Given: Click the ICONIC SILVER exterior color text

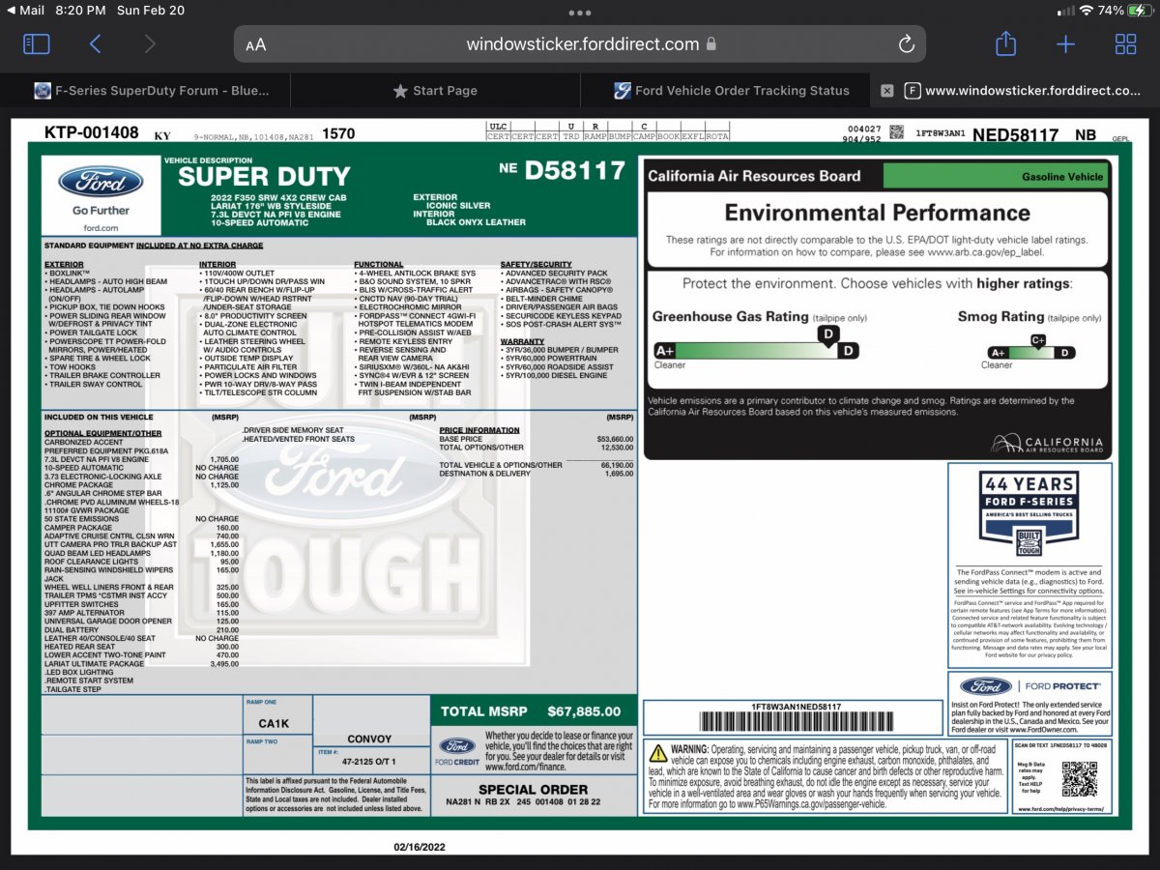Looking at the screenshot, I should (459, 205).
